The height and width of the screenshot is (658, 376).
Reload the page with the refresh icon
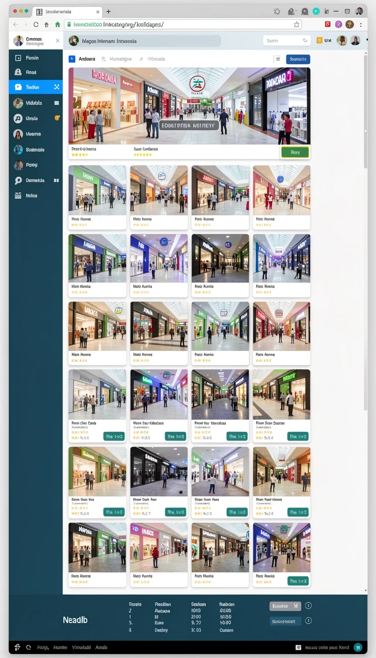[x=36, y=24]
